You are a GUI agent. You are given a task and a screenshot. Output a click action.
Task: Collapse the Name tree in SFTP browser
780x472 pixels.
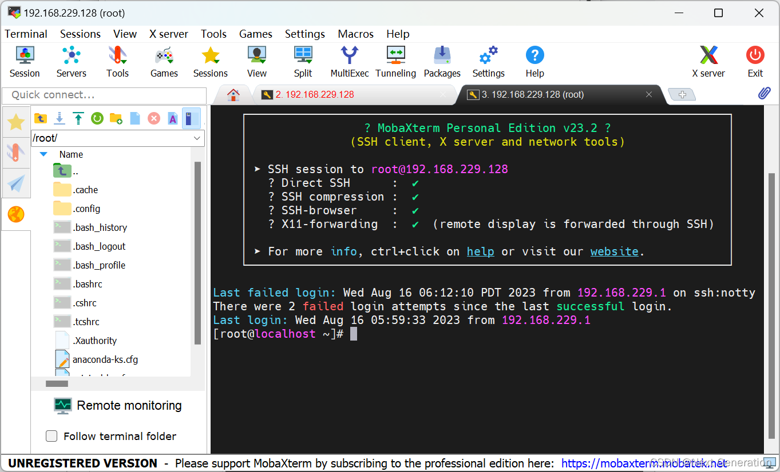pyautogui.click(x=43, y=154)
